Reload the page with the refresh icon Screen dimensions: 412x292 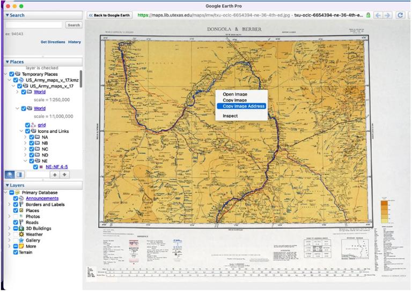(x=400, y=15)
